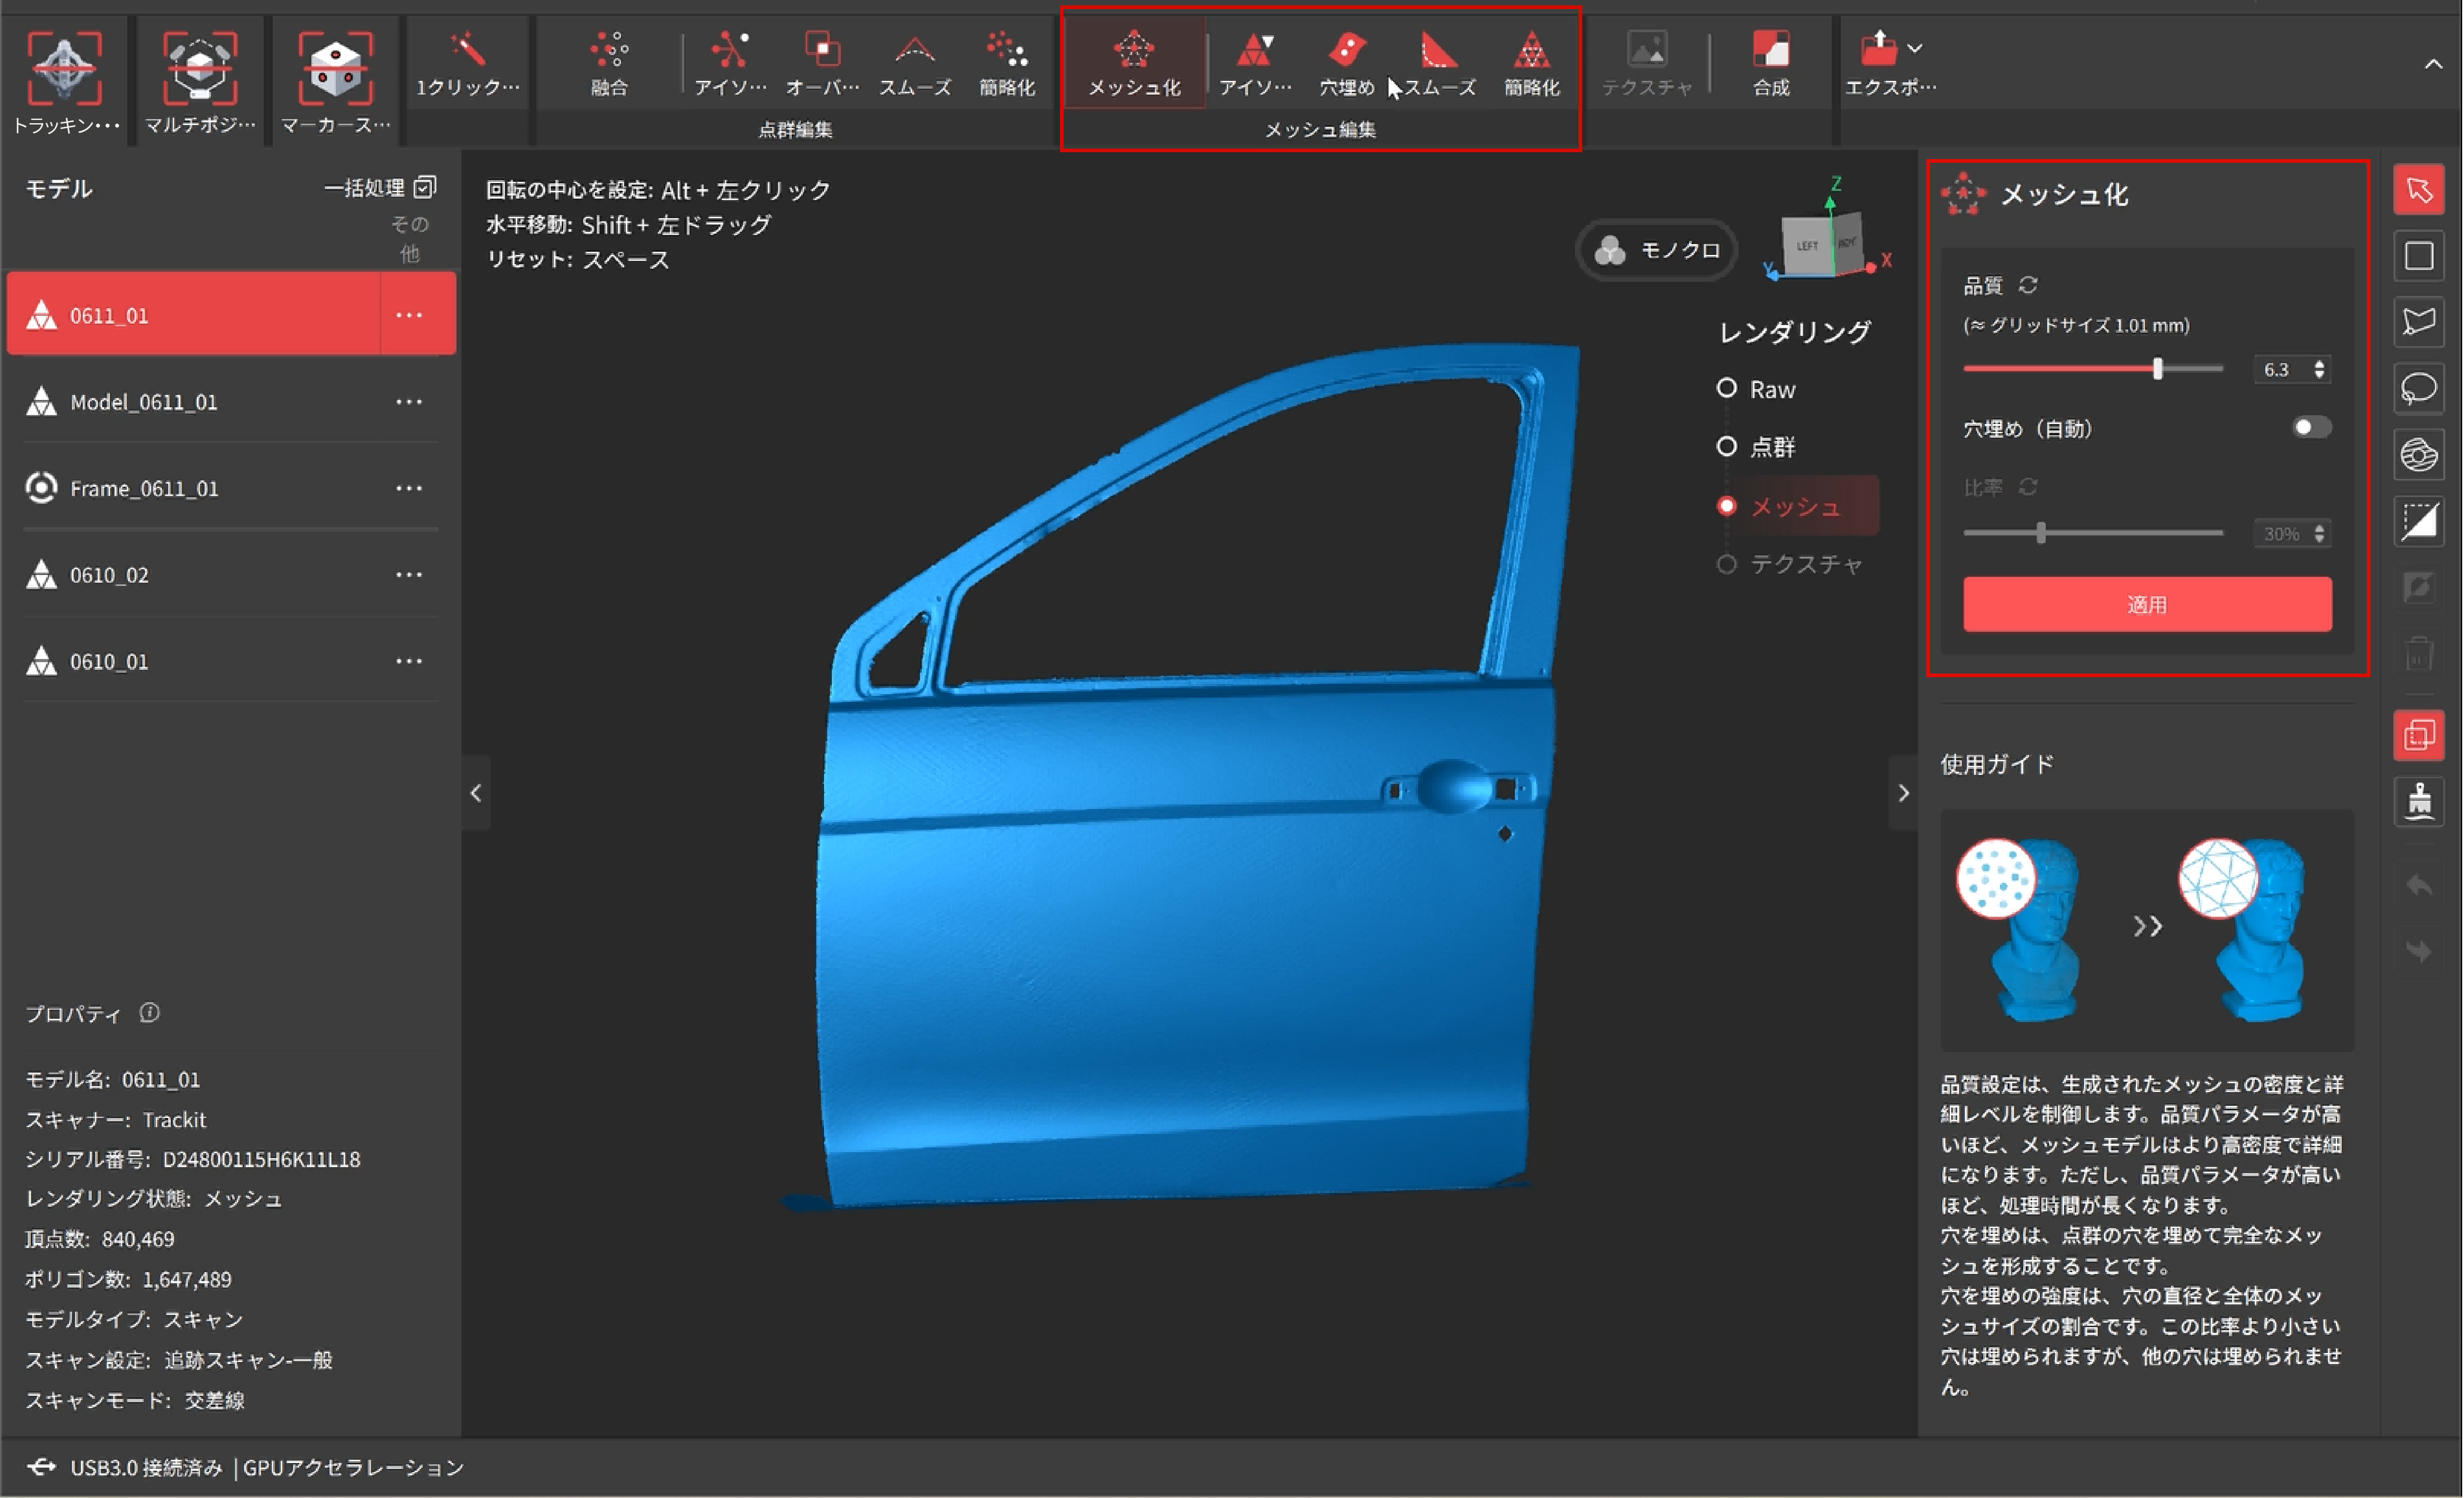
Task: Collapse the left model panel arrow
Action: pos(476,793)
